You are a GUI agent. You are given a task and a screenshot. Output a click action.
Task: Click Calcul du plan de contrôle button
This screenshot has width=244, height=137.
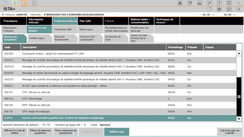point(230,132)
